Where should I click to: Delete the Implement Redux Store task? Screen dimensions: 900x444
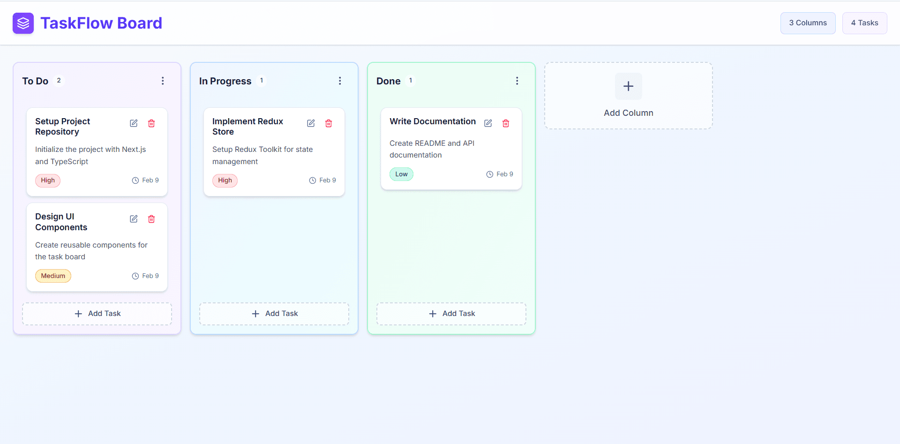pyautogui.click(x=328, y=123)
